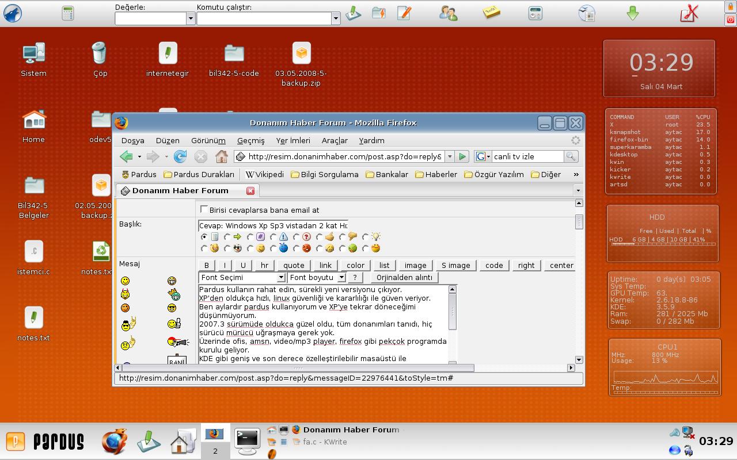Click the B bold formatting button

coord(206,265)
